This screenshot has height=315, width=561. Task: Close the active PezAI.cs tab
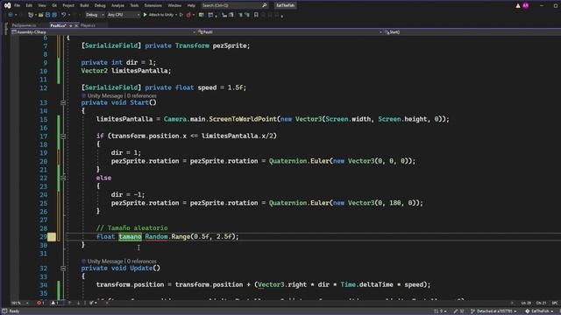coord(76,25)
